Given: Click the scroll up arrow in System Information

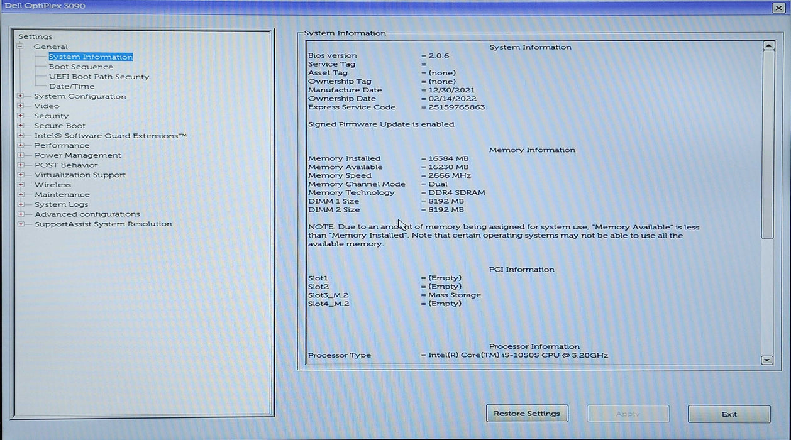Looking at the screenshot, I should click(768, 46).
